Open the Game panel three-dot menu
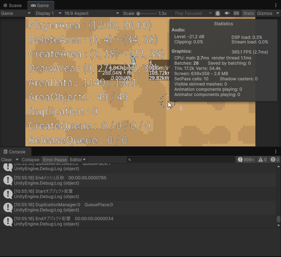The image size is (281, 257). point(276,5)
